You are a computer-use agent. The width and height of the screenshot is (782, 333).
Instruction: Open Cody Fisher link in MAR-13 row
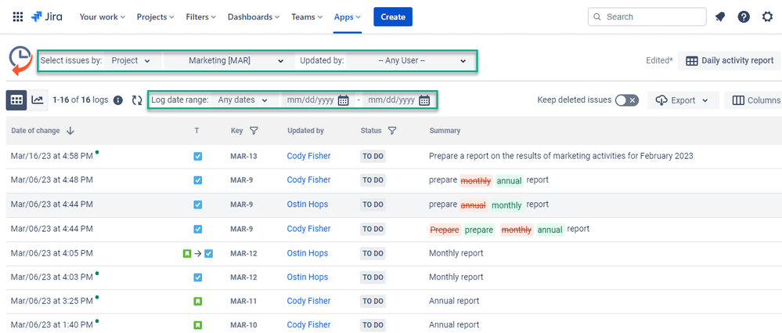tap(308, 156)
